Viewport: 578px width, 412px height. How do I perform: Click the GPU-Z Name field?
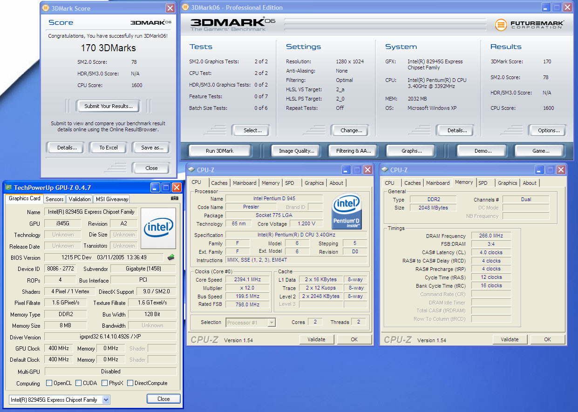tap(91, 212)
